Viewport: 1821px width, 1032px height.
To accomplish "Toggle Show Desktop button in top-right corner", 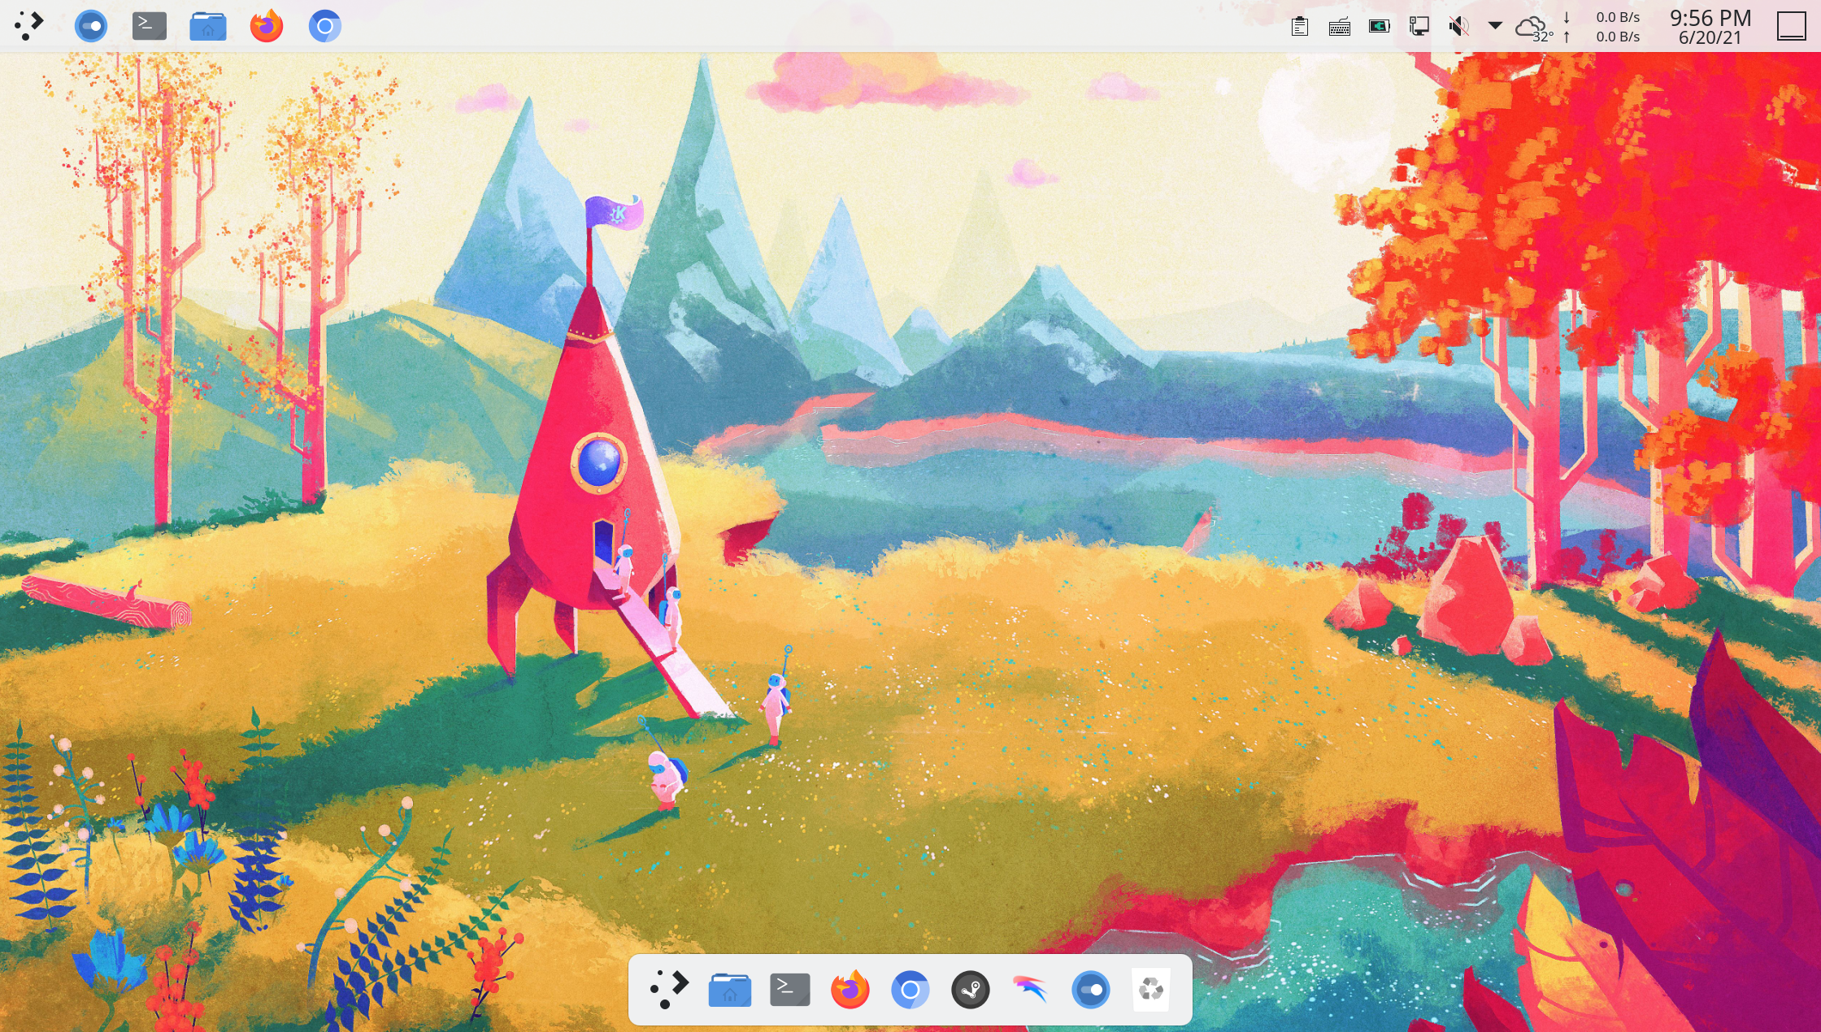I will 1791,26.
